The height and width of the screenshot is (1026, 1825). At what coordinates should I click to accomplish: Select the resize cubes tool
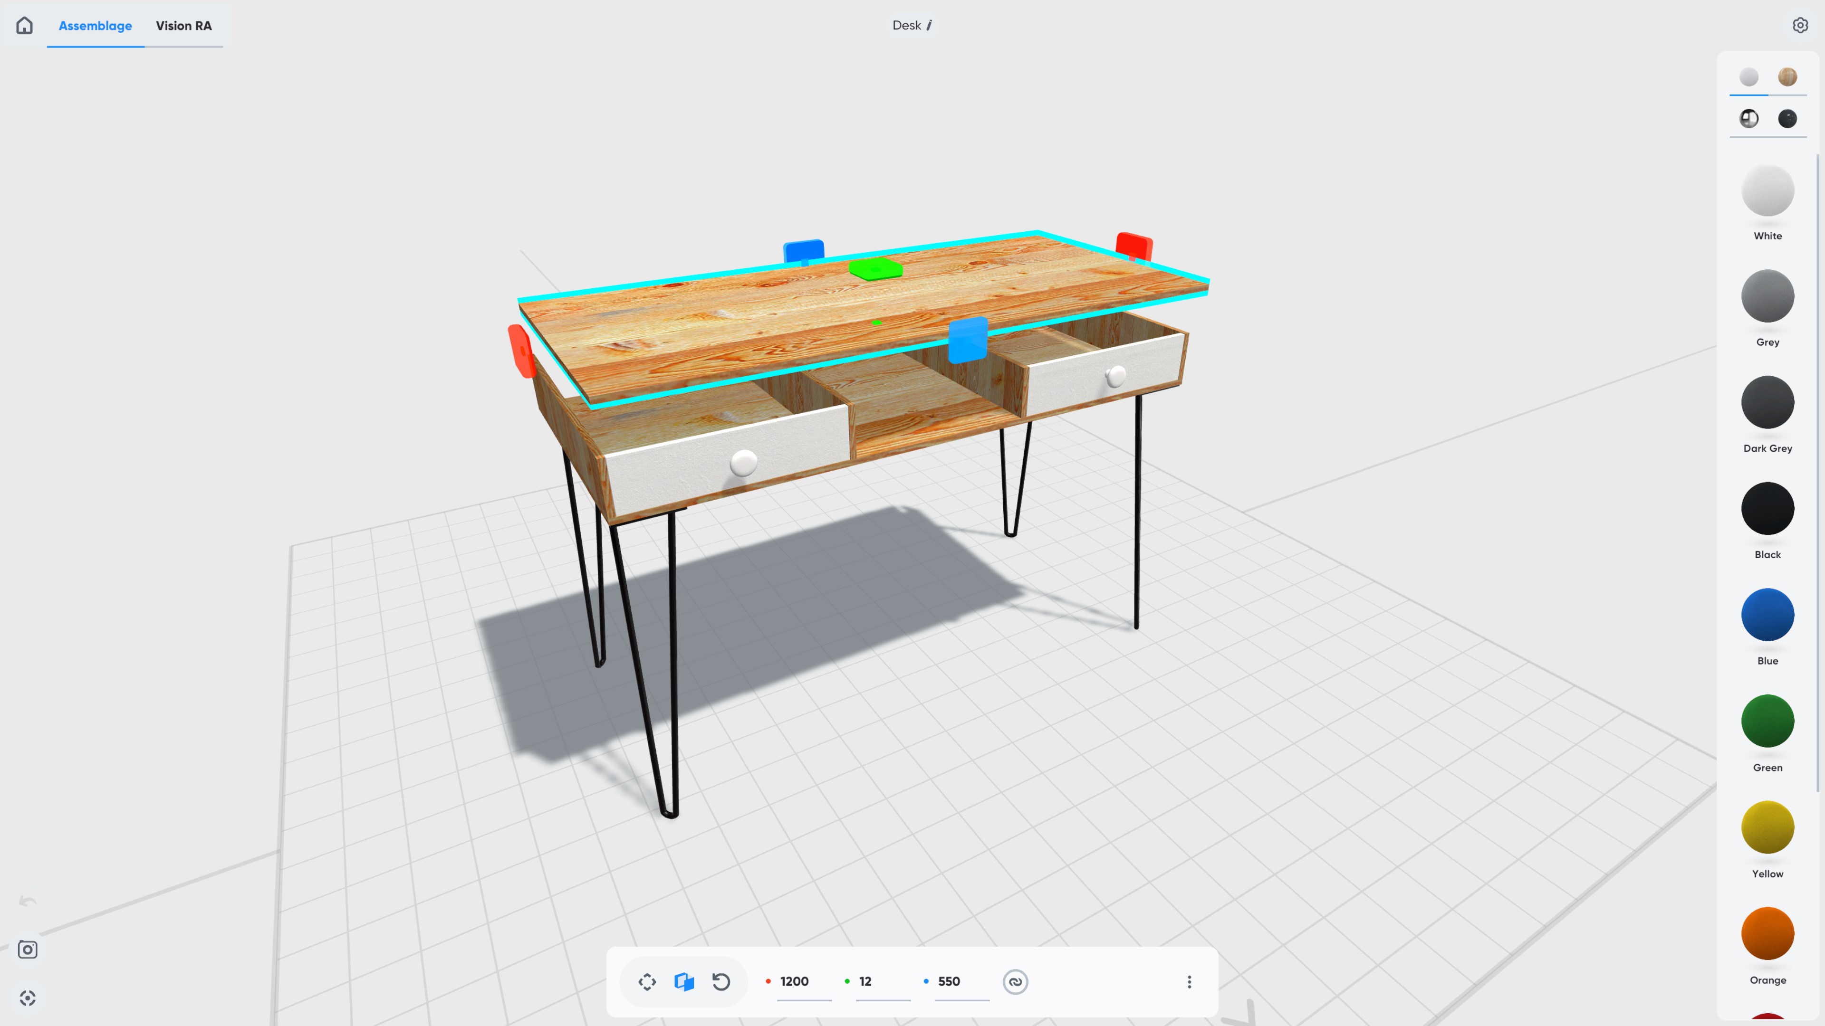click(684, 981)
